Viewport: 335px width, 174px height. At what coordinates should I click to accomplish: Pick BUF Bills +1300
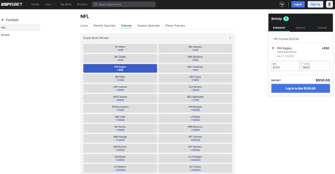pos(120,78)
